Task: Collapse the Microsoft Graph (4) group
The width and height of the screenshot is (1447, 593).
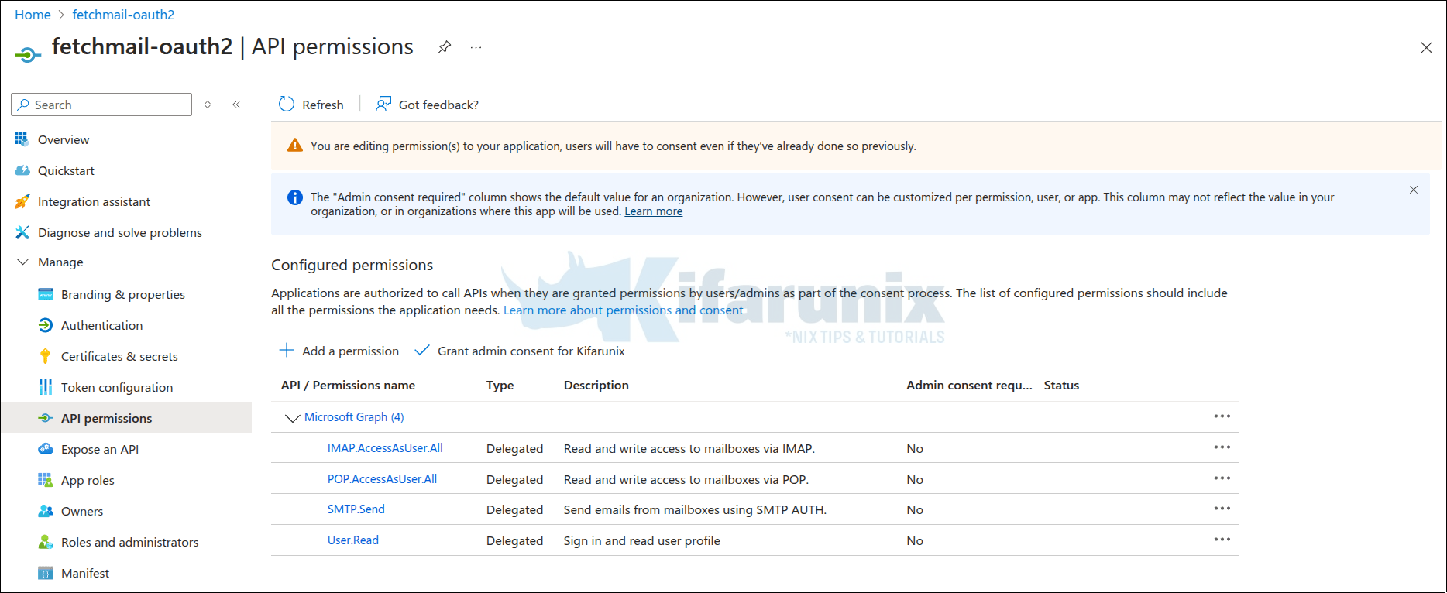Action: [x=292, y=418]
